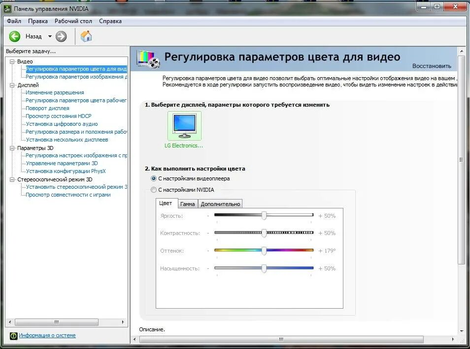
Task: Click task tree scrollbar right arrow
Action: click(123, 322)
